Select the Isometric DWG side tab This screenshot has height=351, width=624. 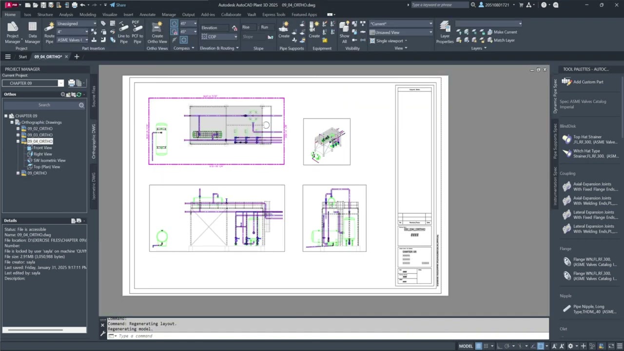[x=94, y=185]
